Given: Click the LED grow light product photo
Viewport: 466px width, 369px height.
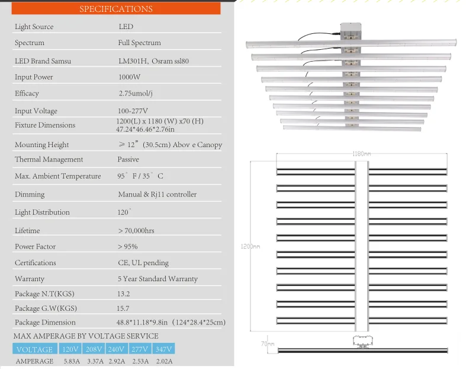Looking at the screenshot, I should pos(351,77).
